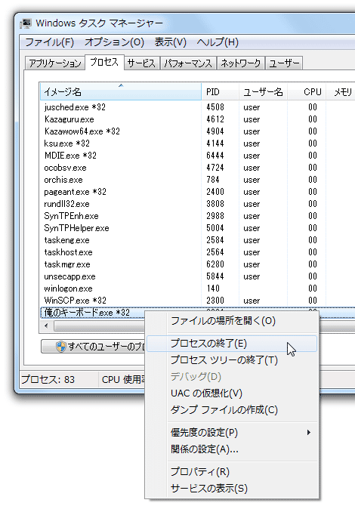Expand the 優先度の設定(P) submenu

(232, 433)
